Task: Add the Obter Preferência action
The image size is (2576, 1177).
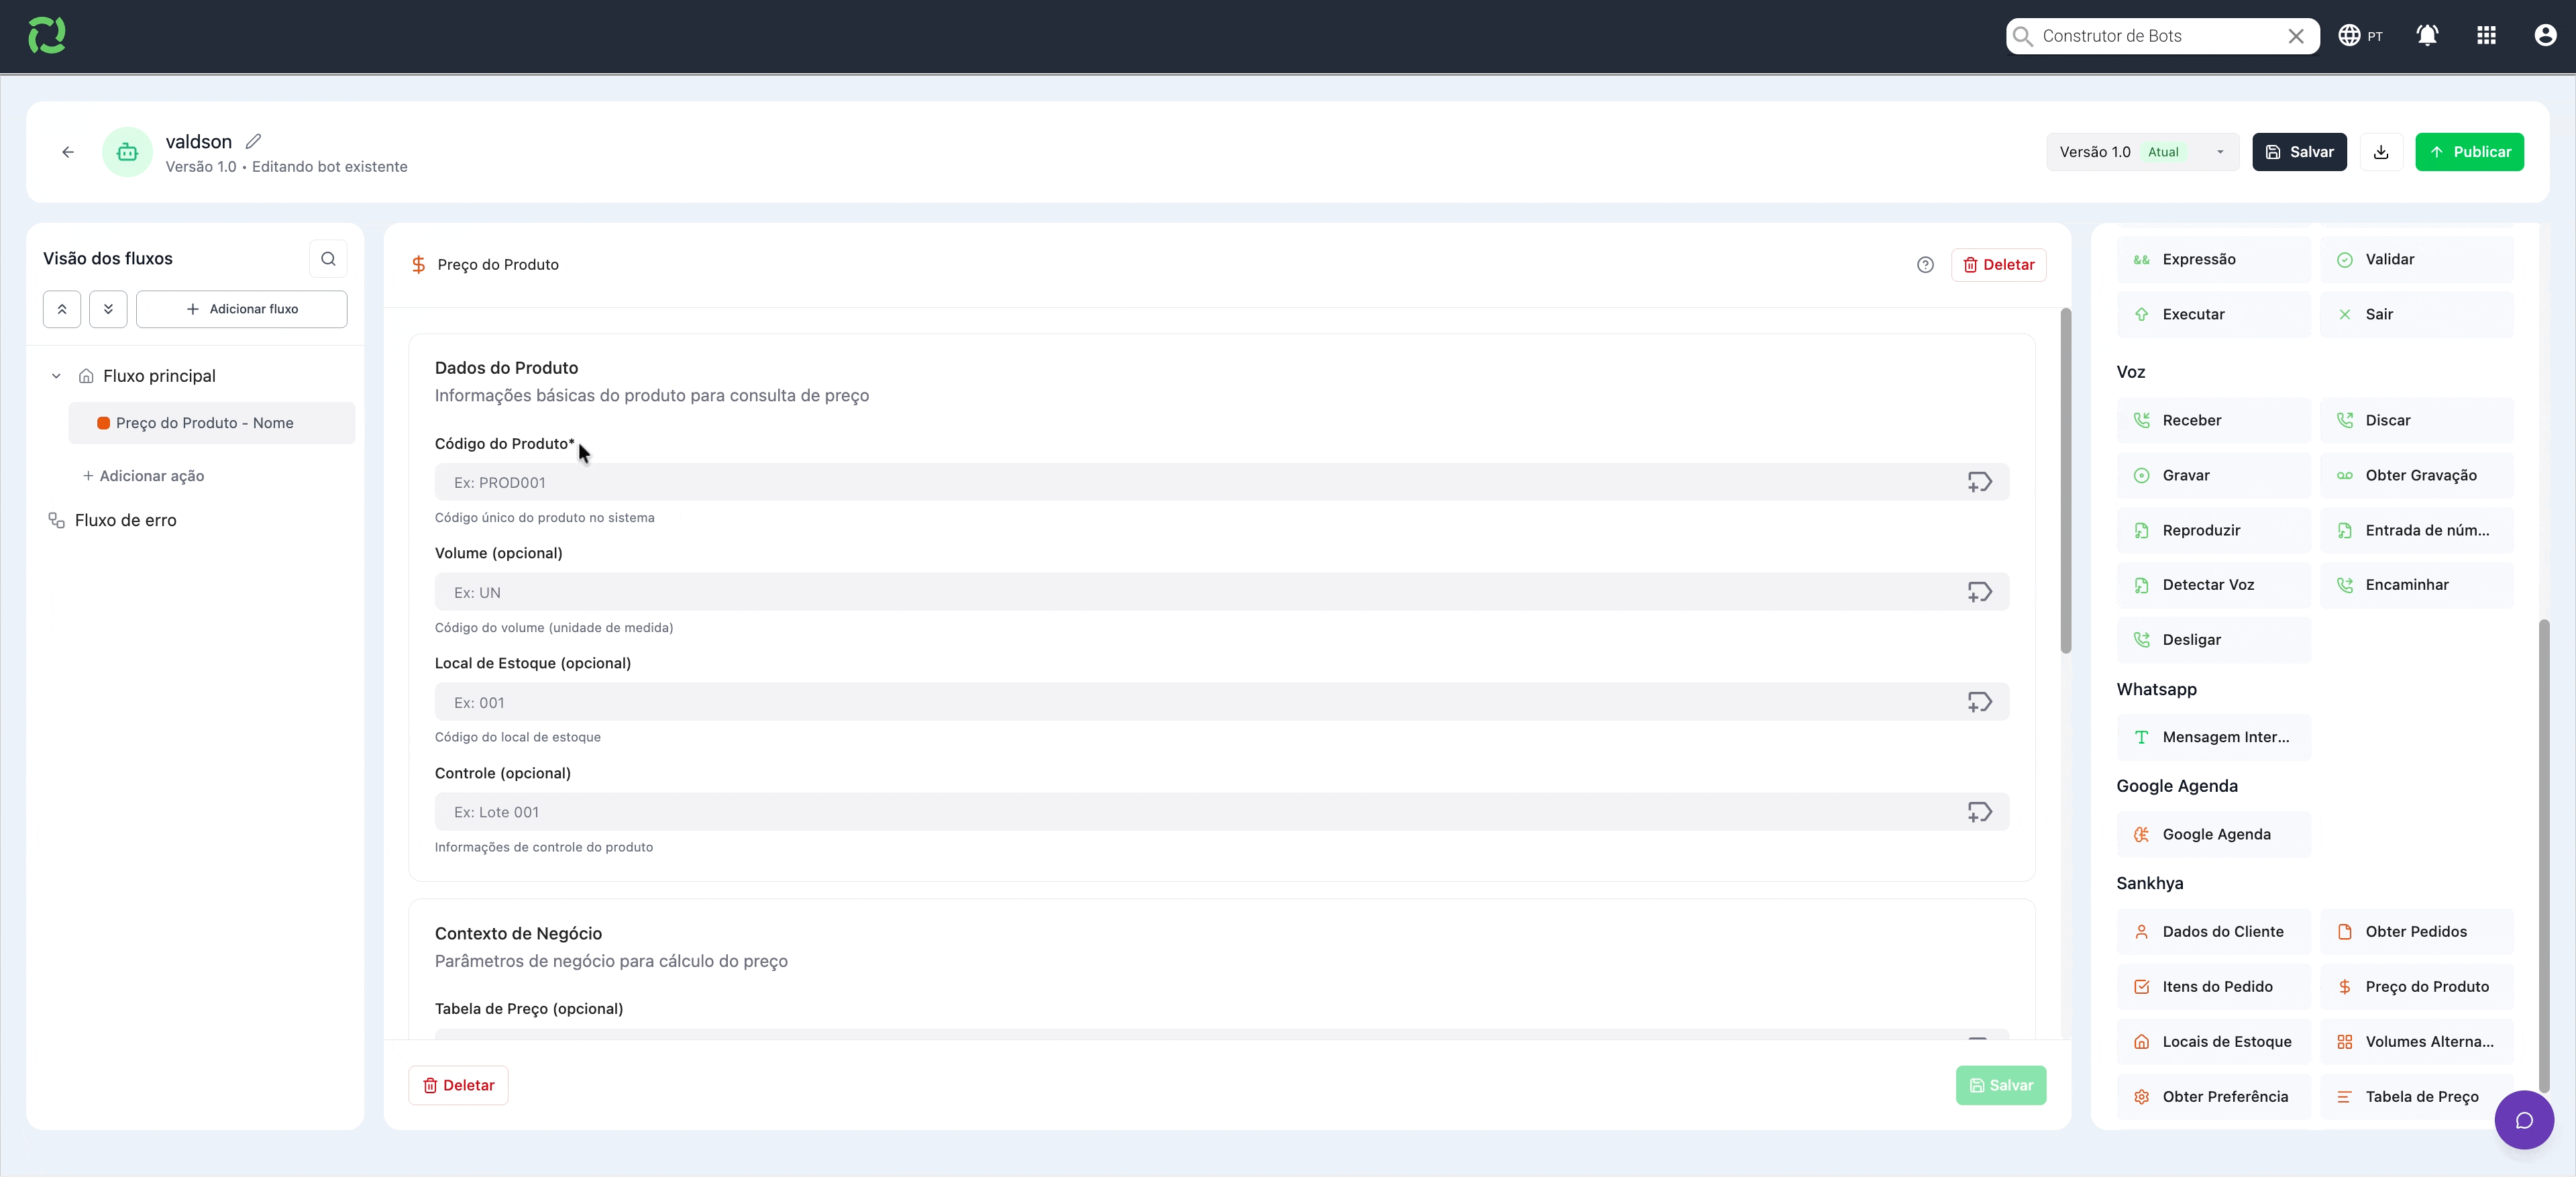Action: [2213, 1096]
